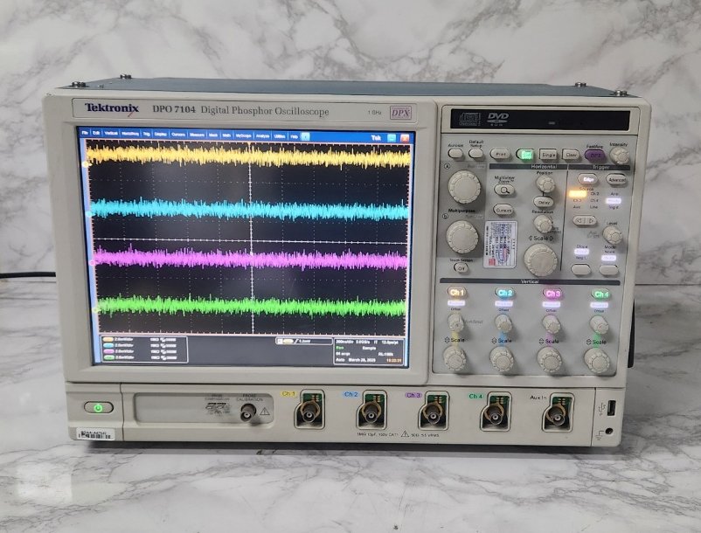Toggle the Touch Screen Off button
Viewport: 701px width, 533px height.
click(462, 267)
